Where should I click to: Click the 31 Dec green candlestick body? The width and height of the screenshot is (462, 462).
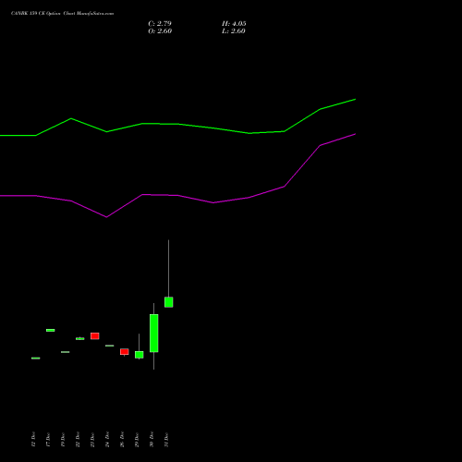pyautogui.click(x=168, y=302)
